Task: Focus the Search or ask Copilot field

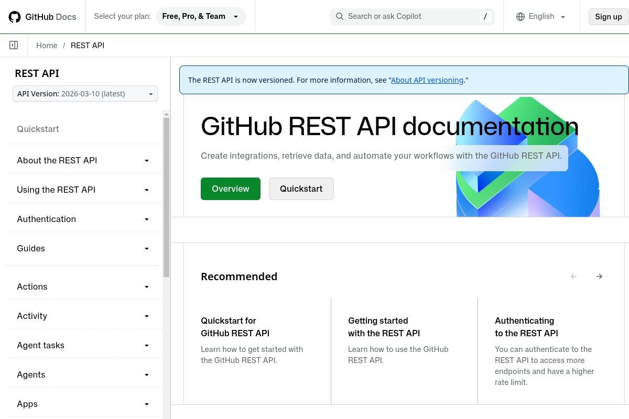Action: tap(413, 16)
